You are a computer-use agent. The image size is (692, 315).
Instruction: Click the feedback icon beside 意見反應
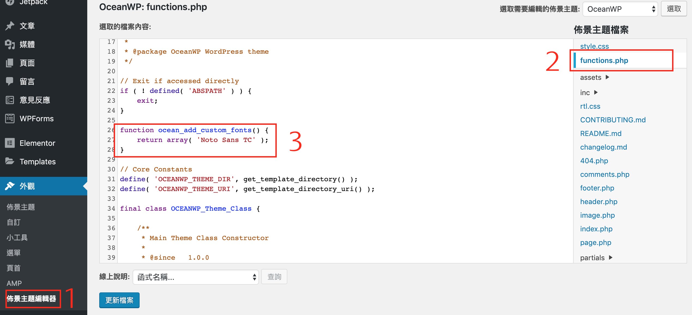[10, 100]
